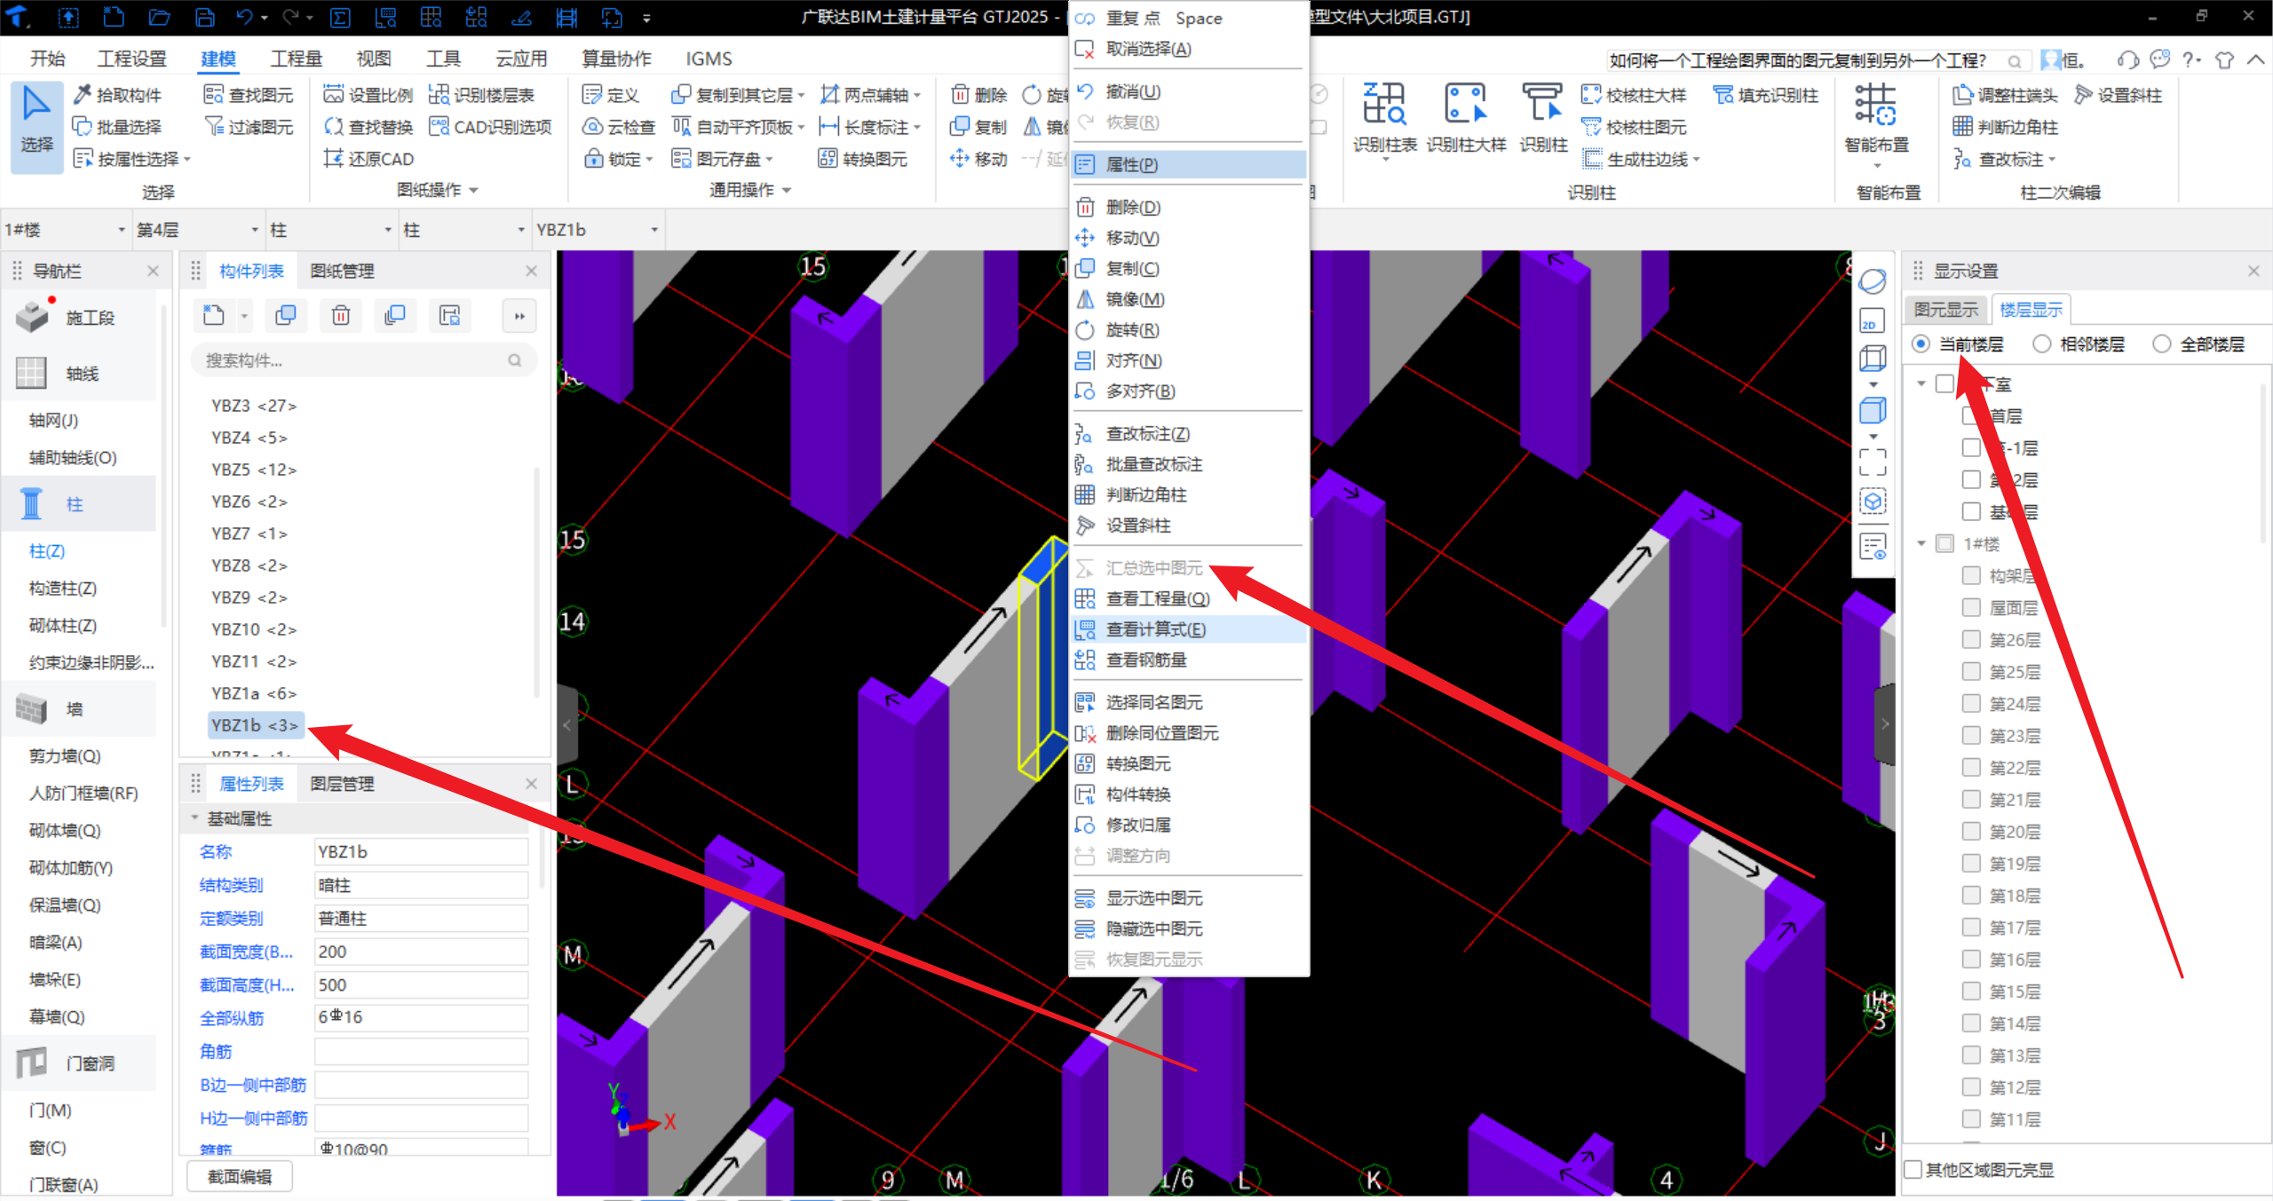The width and height of the screenshot is (2273, 1201).
Task: Collapse the 基础属性 section
Action: [194, 818]
